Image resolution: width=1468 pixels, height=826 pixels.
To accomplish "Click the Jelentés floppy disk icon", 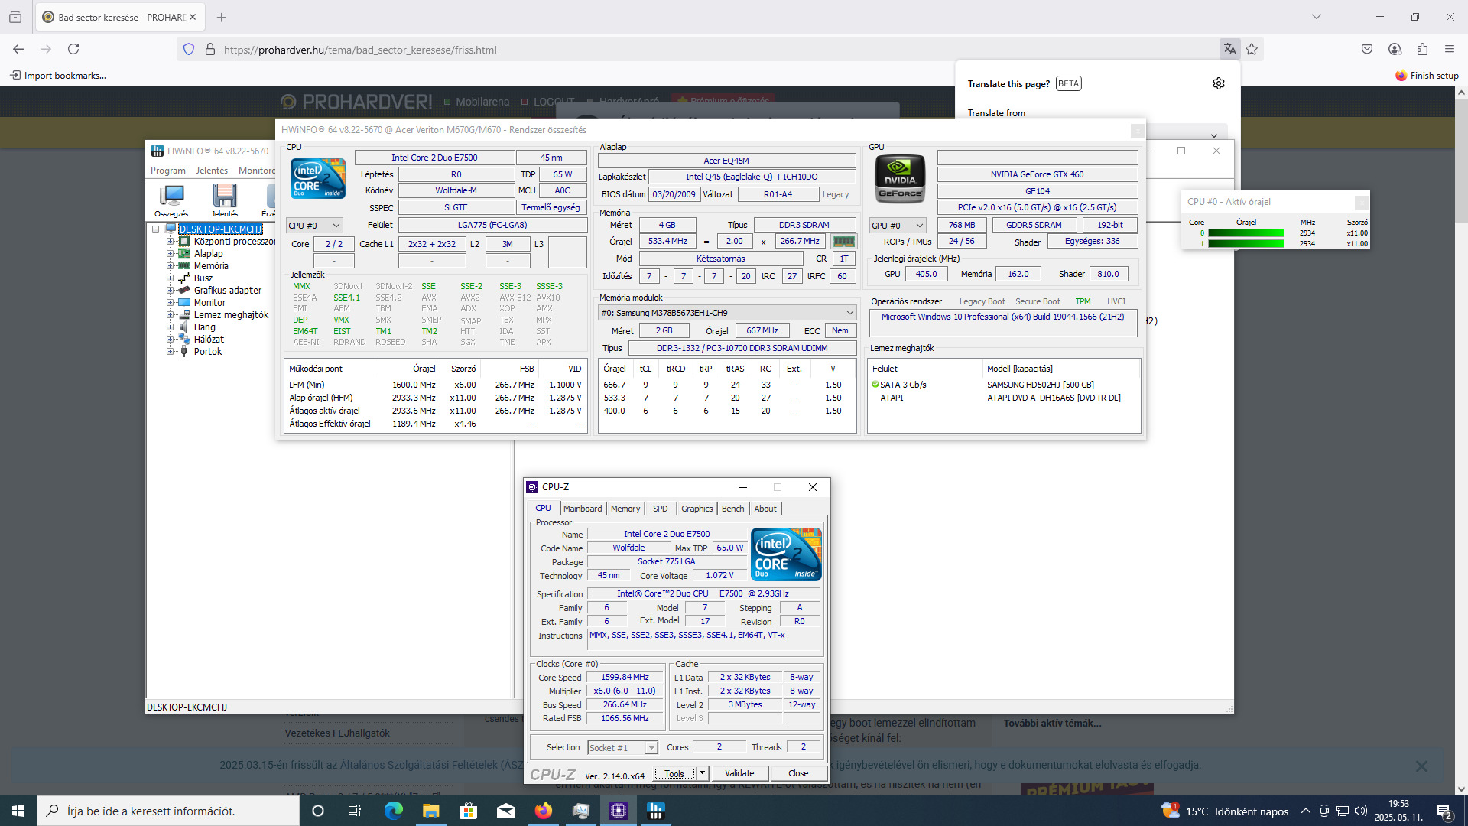I will 224,197.
